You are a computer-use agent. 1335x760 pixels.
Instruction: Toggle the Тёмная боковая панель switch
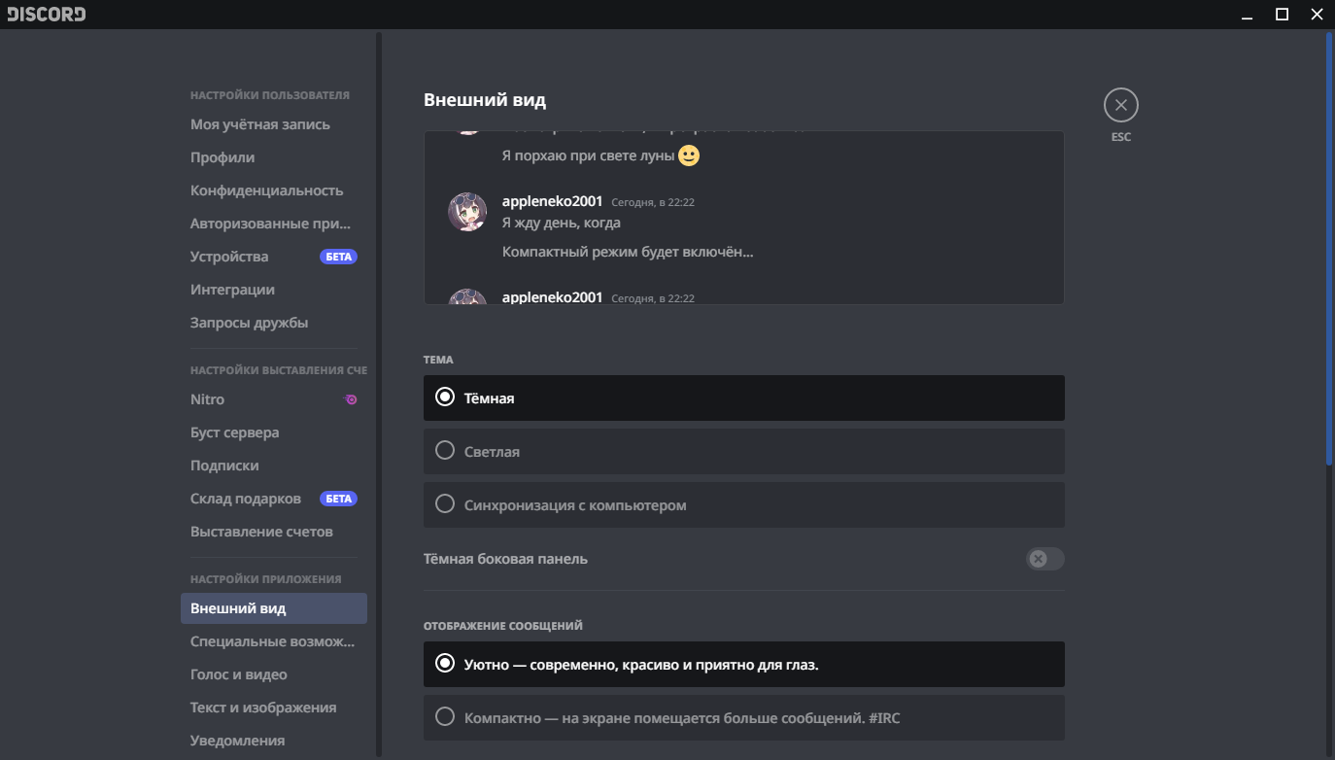[1045, 559]
